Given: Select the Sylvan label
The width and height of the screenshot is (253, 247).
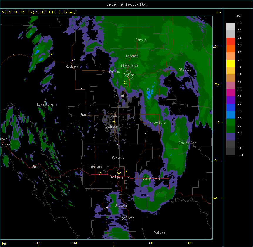Looking at the screenshot, I should pyautogui.click(x=114, y=72).
